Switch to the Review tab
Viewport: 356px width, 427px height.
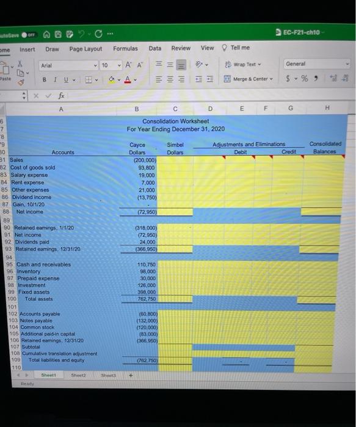(x=181, y=48)
